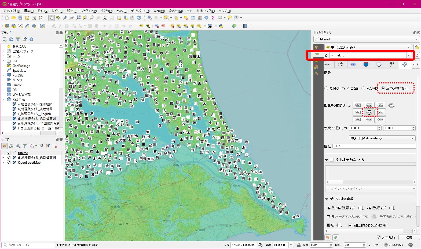Collapse the XYZ Tiles tree node
The width and height of the screenshot is (421, 249).
pos(3,99)
